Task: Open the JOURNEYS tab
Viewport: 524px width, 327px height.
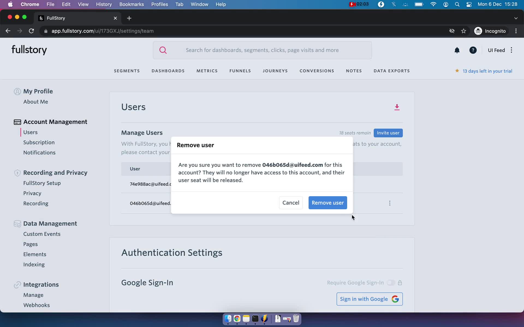Action: pyautogui.click(x=275, y=71)
